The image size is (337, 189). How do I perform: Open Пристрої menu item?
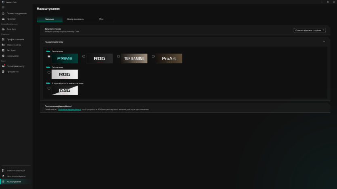click(x=11, y=19)
